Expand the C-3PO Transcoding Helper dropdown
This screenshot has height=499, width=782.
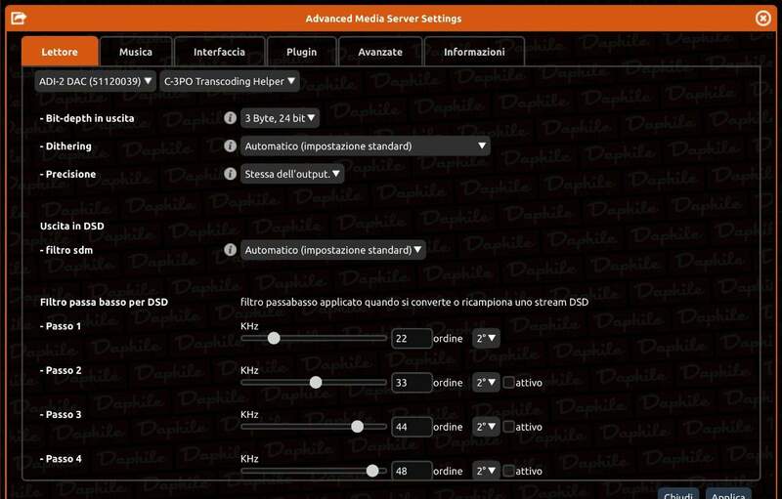(230, 81)
